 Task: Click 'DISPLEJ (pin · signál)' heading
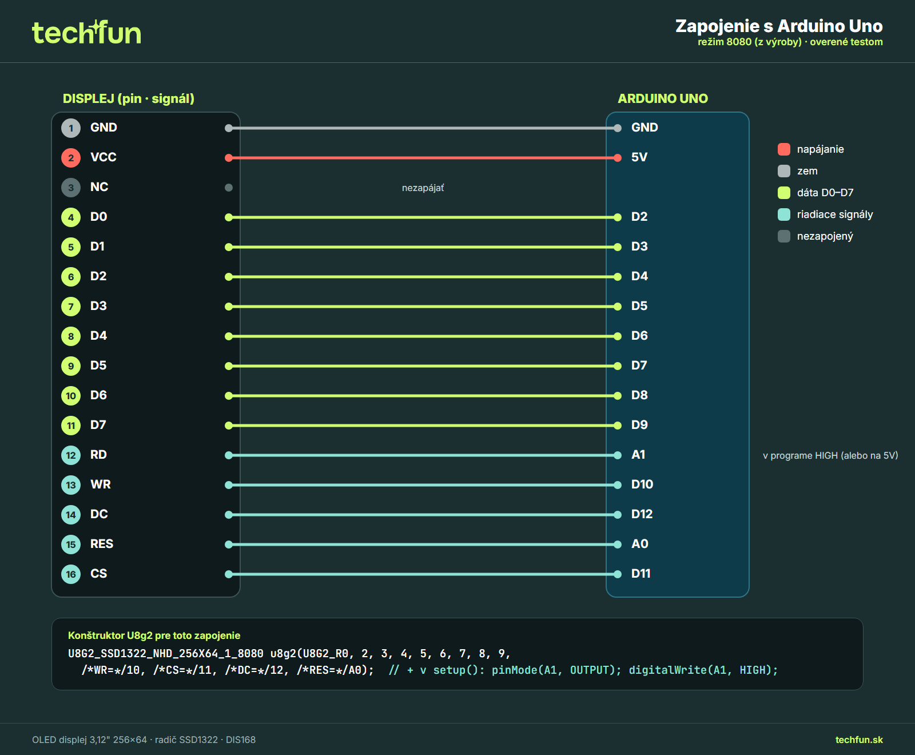(x=129, y=98)
